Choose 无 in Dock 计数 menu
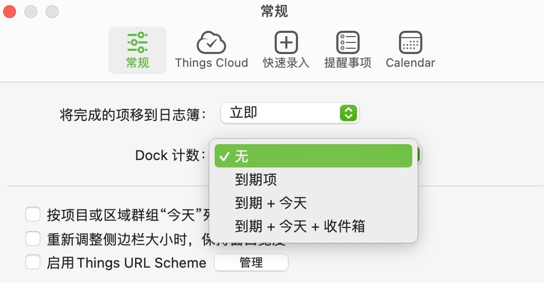 [313, 156]
